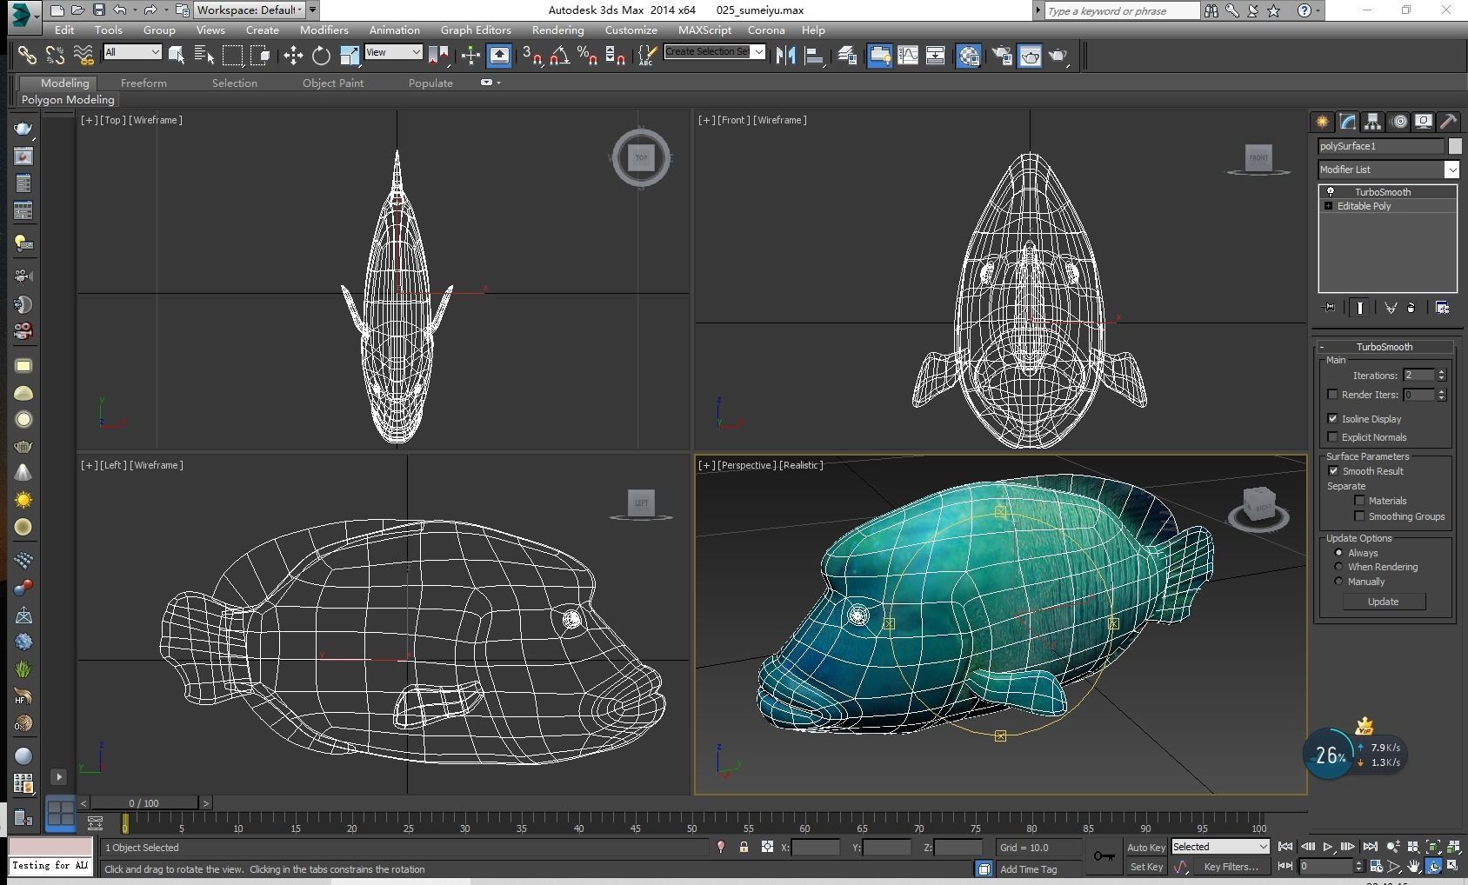The width and height of the screenshot is (1468, 885).
Task: Select the Link tool in main toolbar
Action: pyautogui.click(x=28, y=56)
